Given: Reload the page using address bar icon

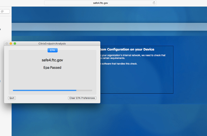Looking at the screenshot, I should pos(154,3).
